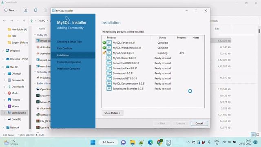Collapse the This PC tree node

pyautogui.click(x=3, y=67)
